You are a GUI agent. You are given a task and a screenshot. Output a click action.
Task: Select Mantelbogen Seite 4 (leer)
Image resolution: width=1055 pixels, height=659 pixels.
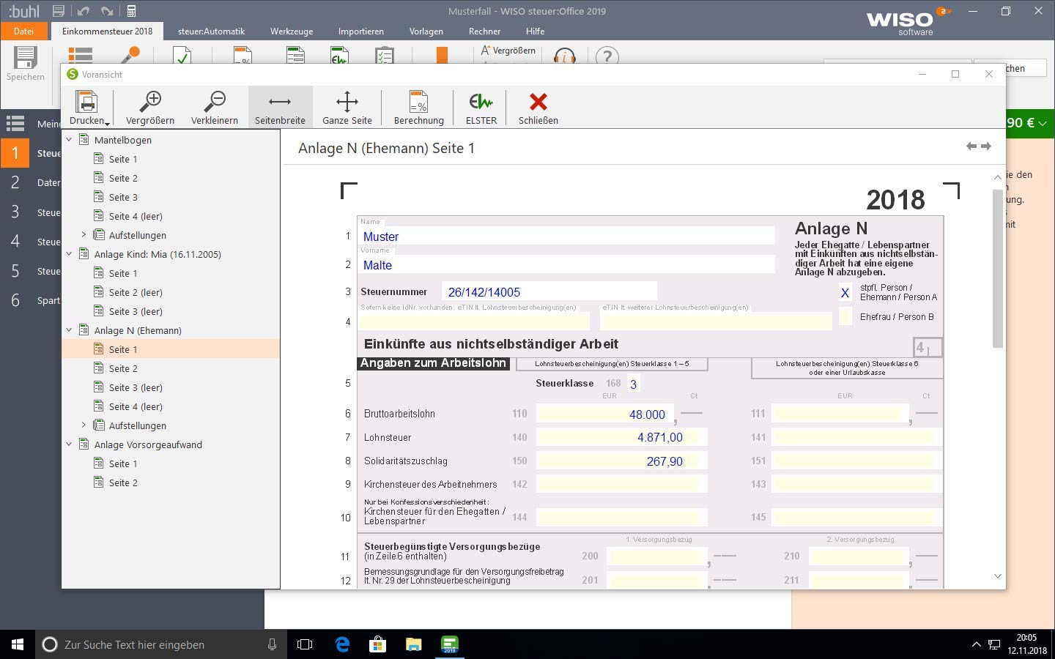pyautogui.click(x=136, y=216)
